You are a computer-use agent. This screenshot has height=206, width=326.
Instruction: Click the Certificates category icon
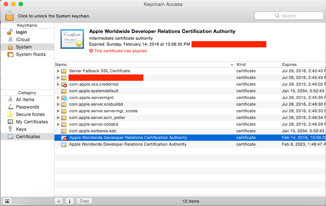point(10,137)
